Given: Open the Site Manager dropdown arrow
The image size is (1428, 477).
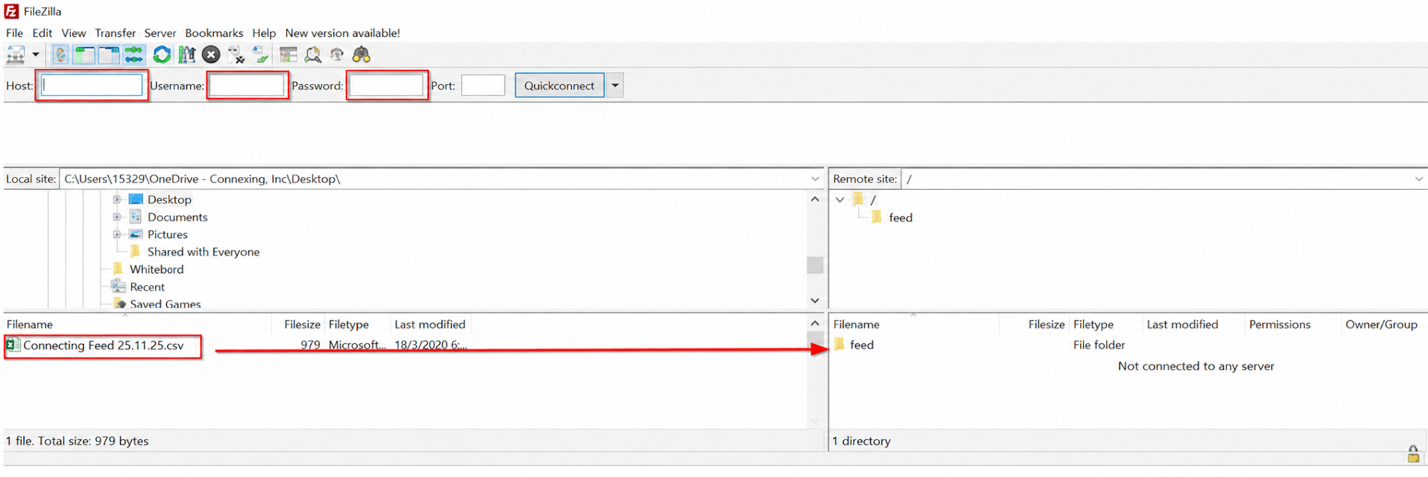Looking at the screenshot, I should click(36, 54).
